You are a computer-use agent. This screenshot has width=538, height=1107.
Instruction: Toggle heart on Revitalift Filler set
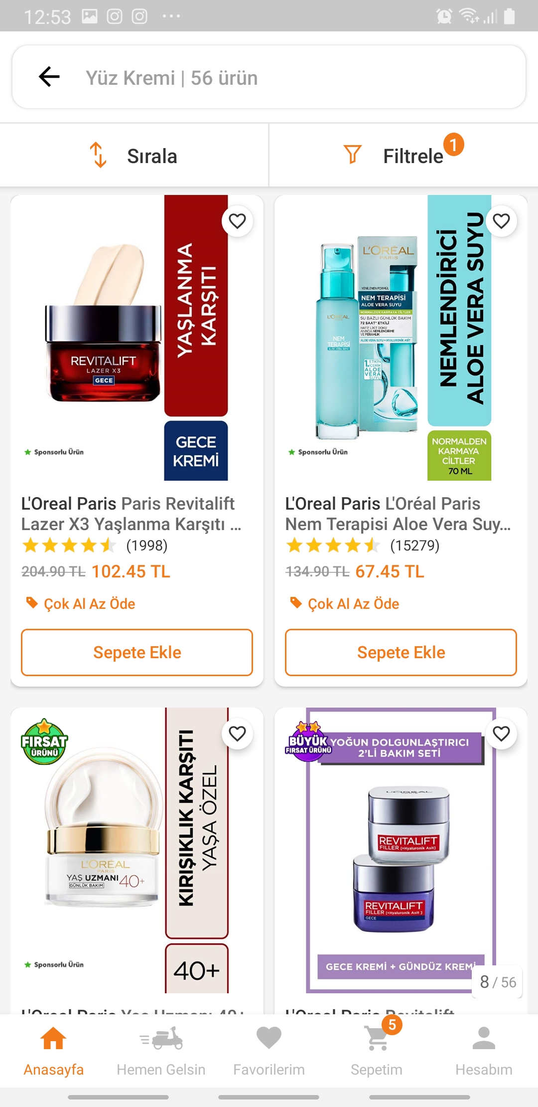501,734
